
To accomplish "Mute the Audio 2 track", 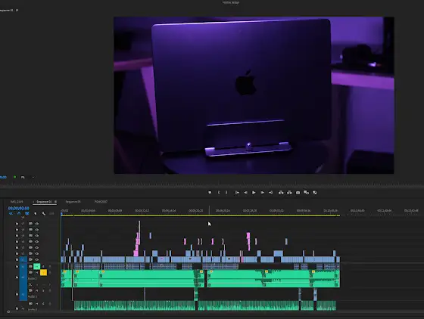I will click(x=37, y=273).
